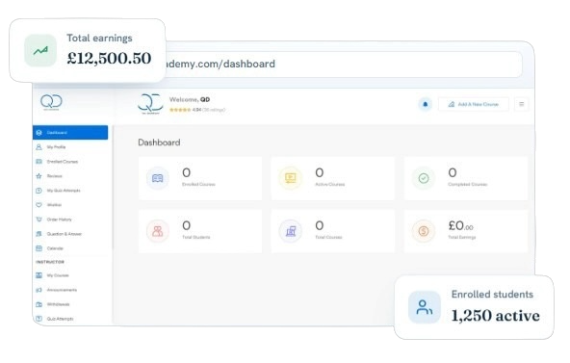Open the notifications bell
Screen dimensions: 570x363
pyautogui.click(x=425, y=104)
